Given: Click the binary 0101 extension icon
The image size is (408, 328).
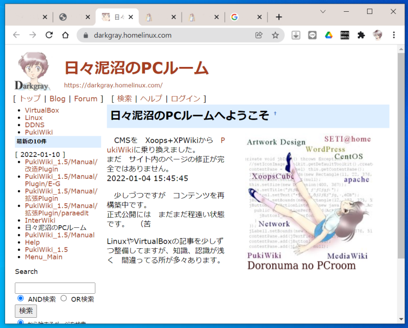Looking at the screenshot, I should 345,35.
